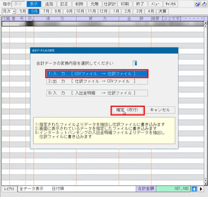Open the メニュー button in toolbar
Viewport: 208px width, 197px height.
click(x=155, y=4)
